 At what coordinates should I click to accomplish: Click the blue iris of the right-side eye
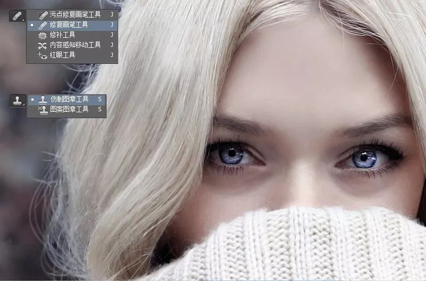(365, 159)
